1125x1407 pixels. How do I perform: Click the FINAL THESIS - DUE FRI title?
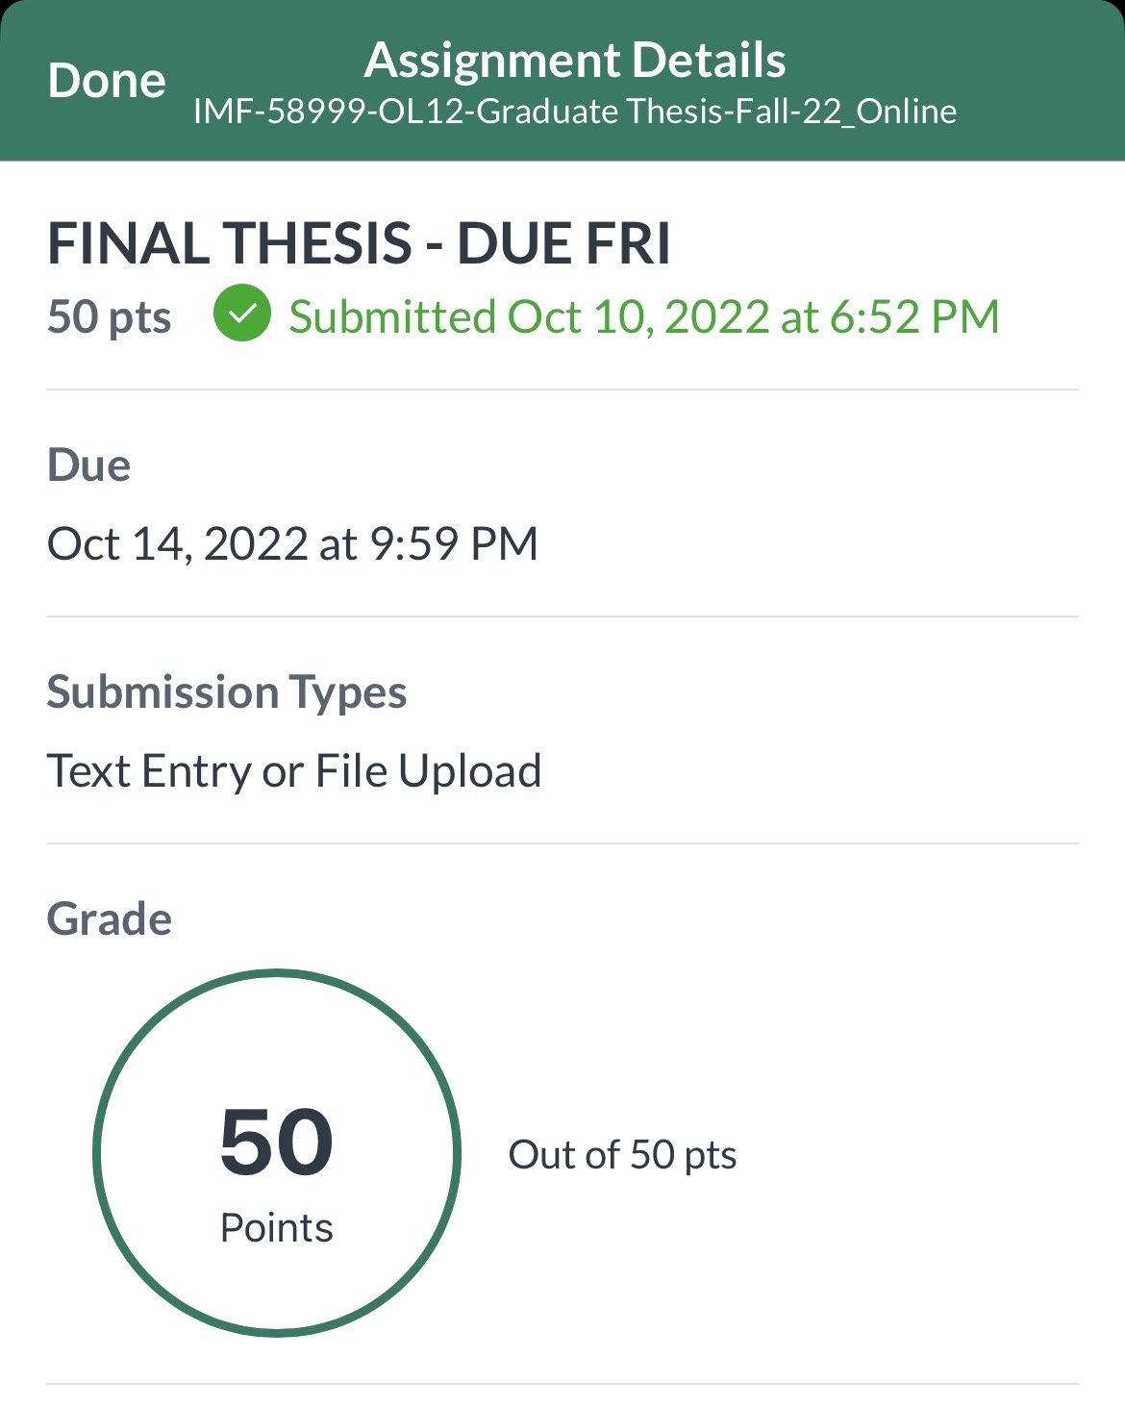click(359, 242)
